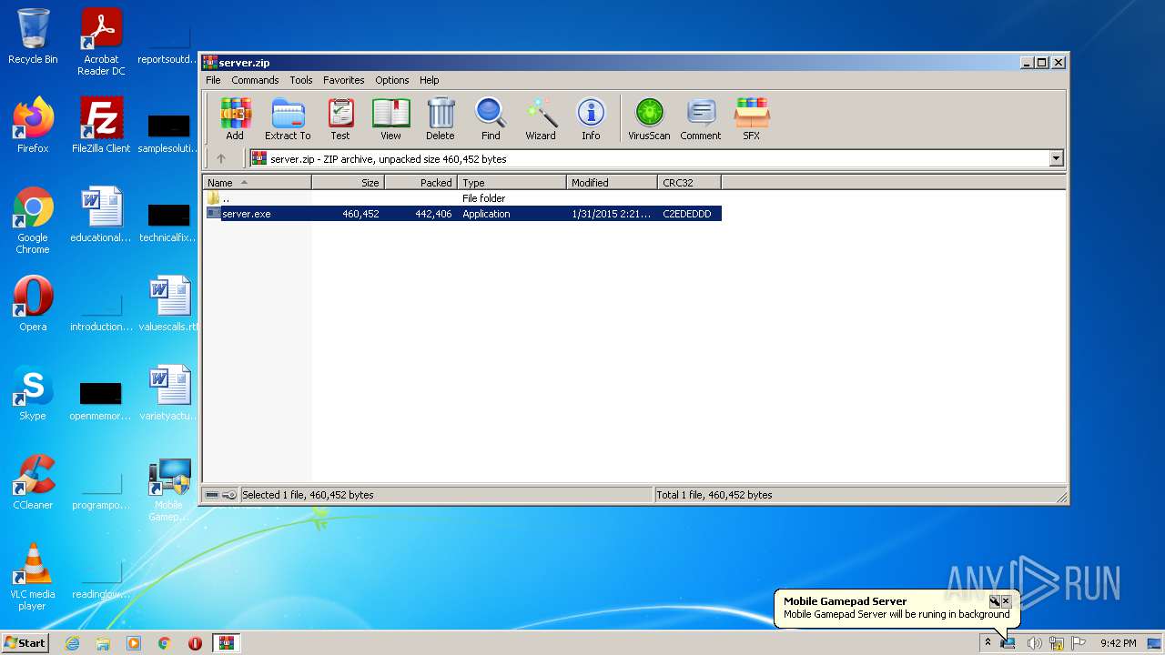Open the View file tool

[390, 119]
